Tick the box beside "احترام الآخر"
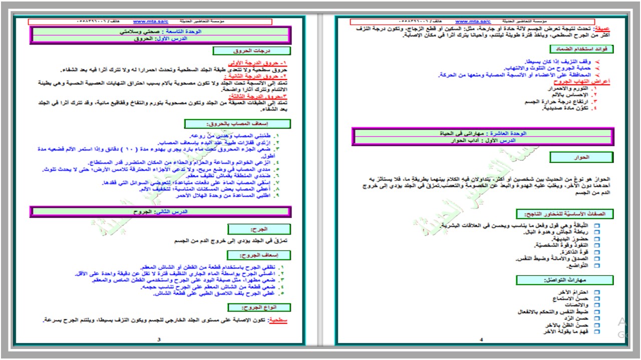 (596, 292)
